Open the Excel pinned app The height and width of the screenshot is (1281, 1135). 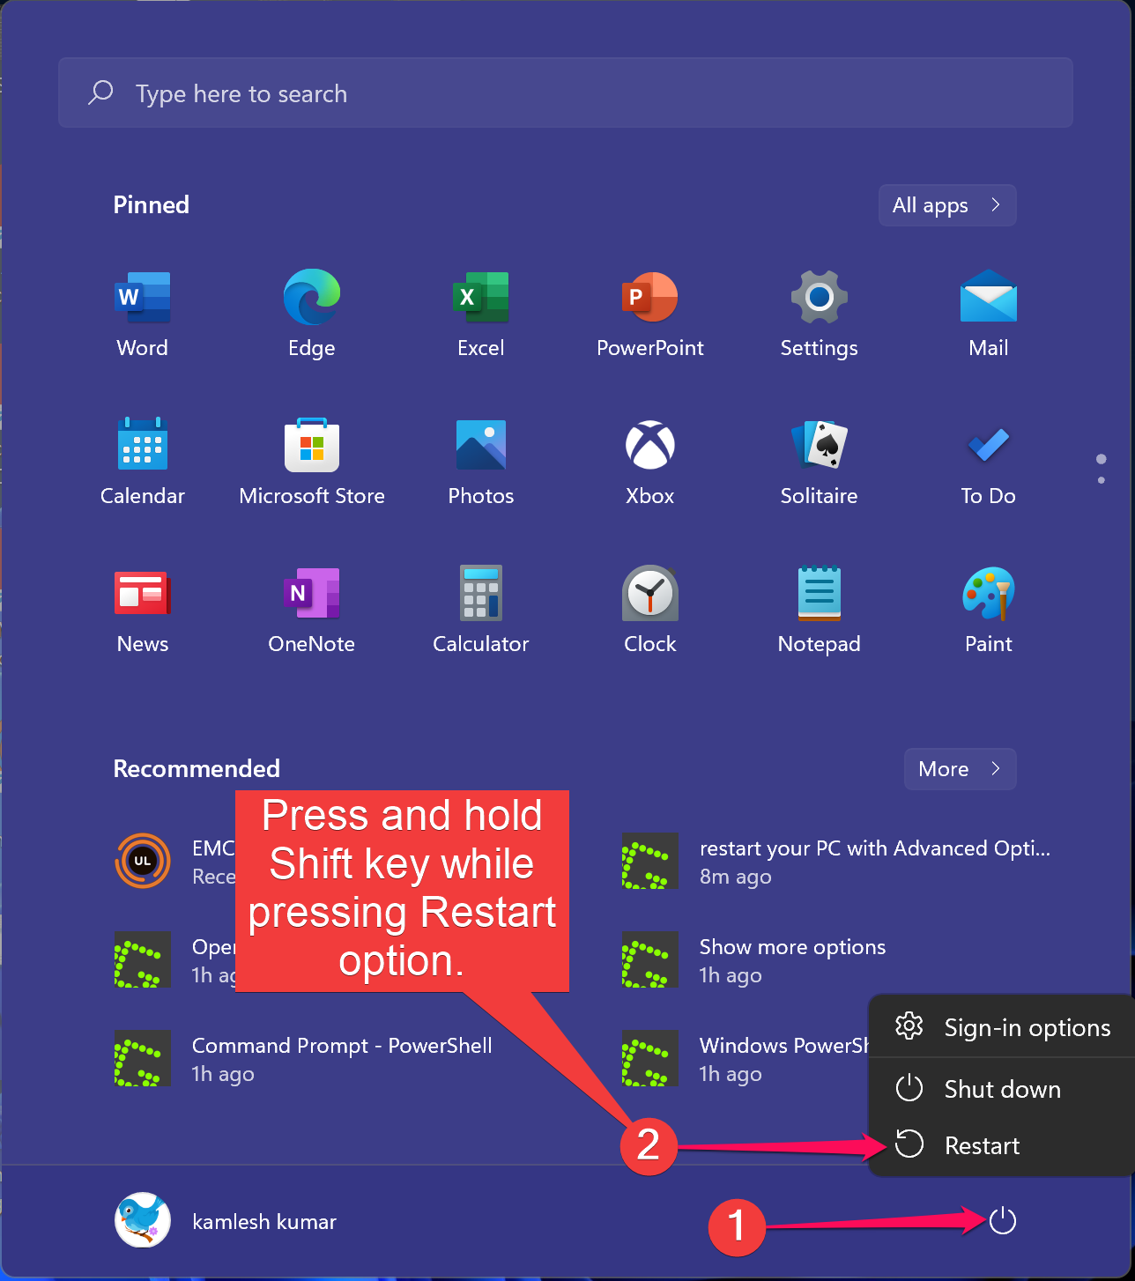481,315
